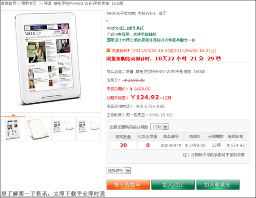Viewport: 256px width, 198px height.
Task: Select the white back-cover thumbnail
Action: 38,129
